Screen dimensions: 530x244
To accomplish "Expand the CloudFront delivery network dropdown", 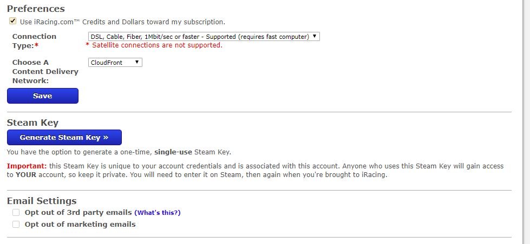I will 115,63.
